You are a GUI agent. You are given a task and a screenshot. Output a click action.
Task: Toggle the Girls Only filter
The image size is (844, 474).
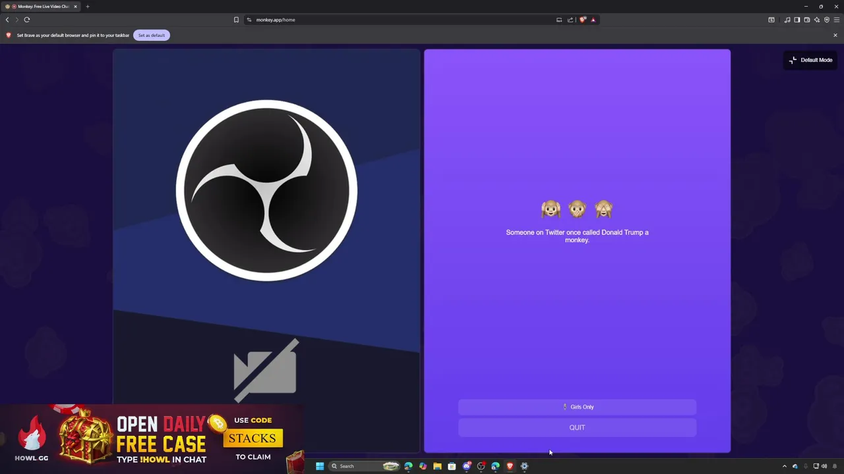(577, 407)
